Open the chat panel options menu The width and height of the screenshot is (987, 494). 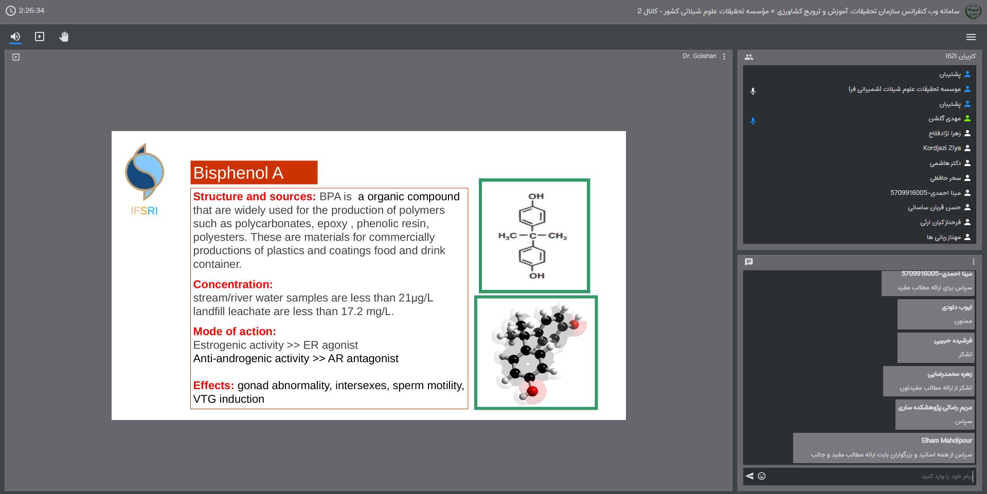pyautogui.click(x=973, y=262)
